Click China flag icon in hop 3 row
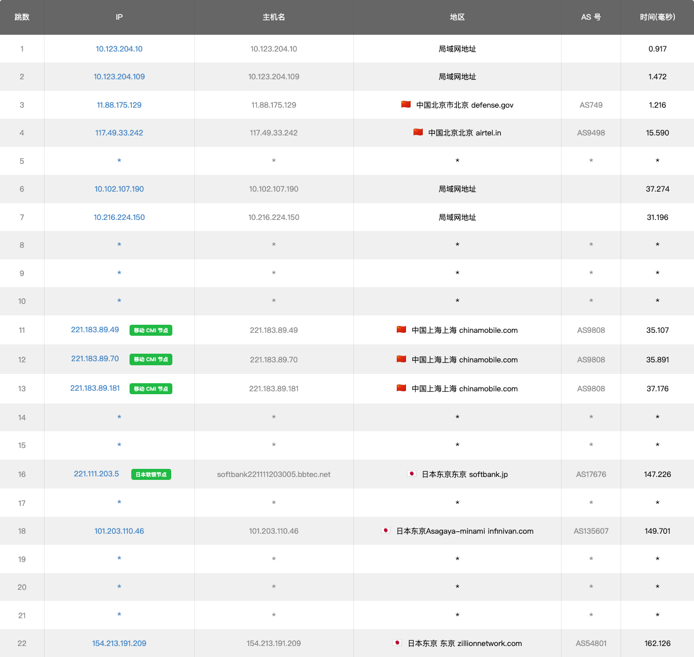Screen dimensions: 694x657 [406, 104]
